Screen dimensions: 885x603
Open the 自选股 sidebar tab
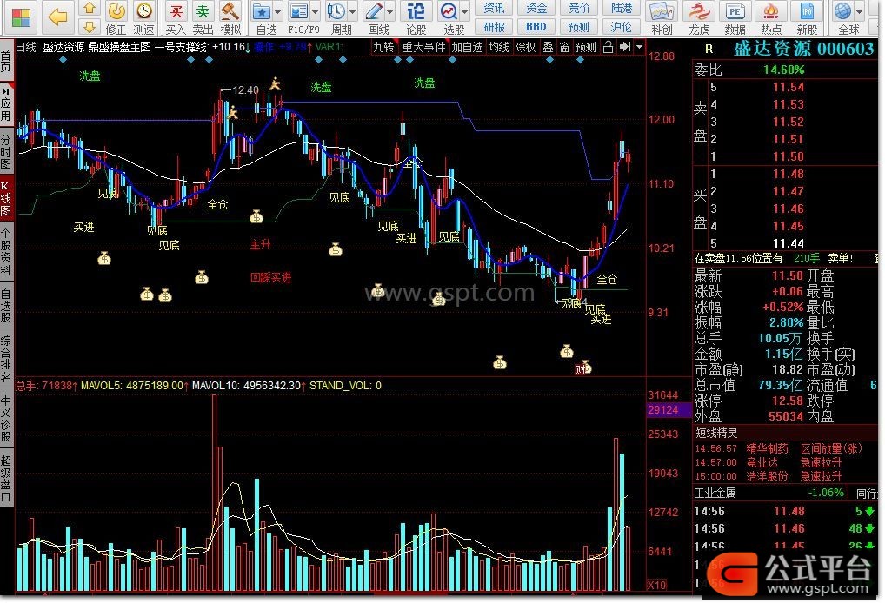6,305
